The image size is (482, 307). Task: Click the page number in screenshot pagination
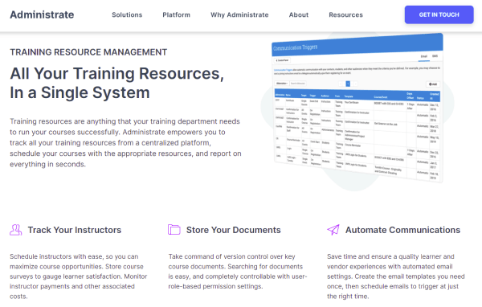(x=348, y=84)
